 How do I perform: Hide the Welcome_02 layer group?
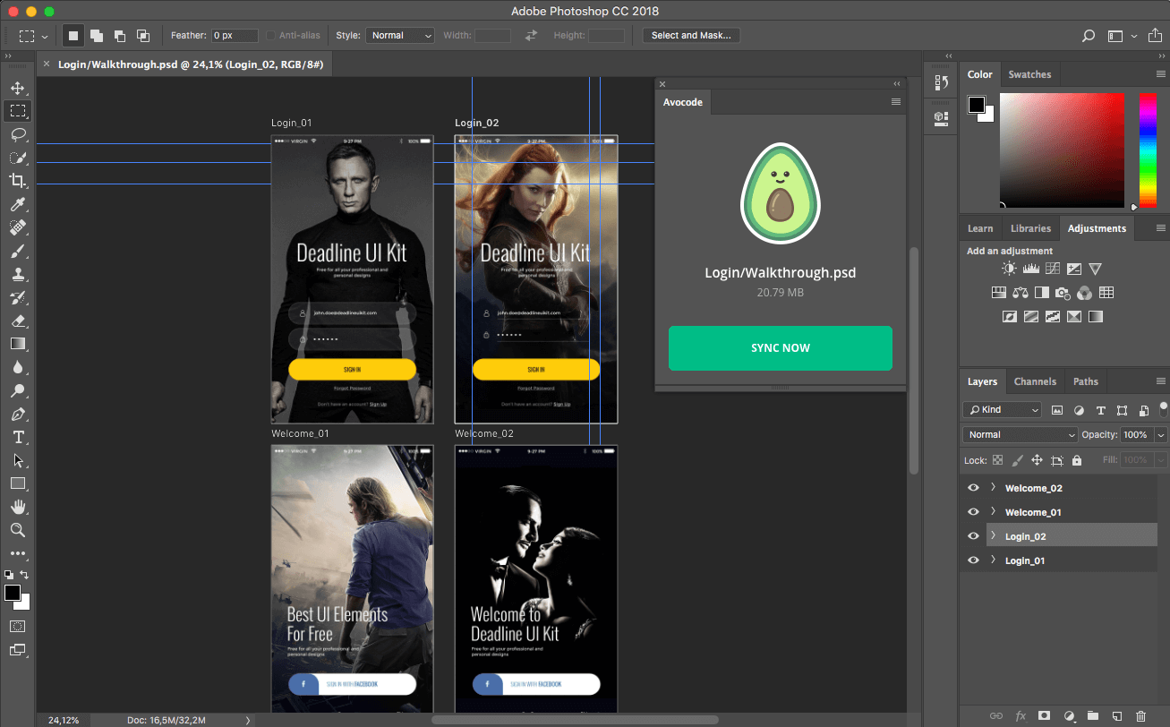click(x=973, y=488)
